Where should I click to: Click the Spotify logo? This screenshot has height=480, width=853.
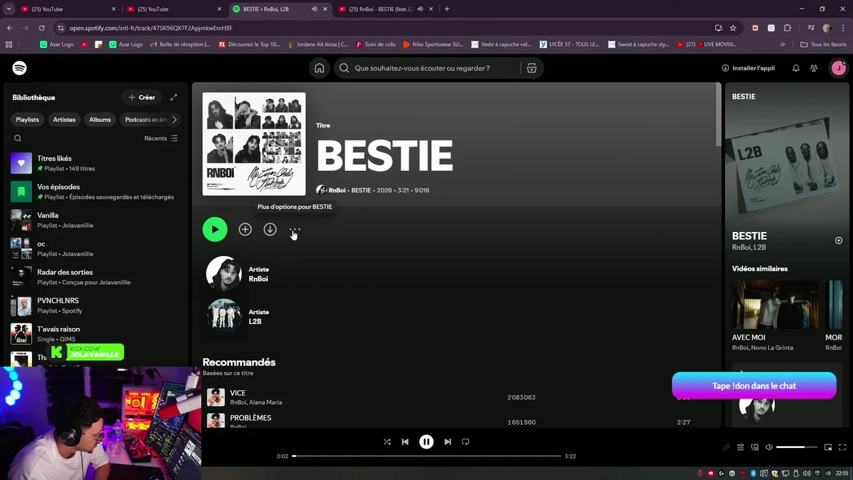coord(19,68)
